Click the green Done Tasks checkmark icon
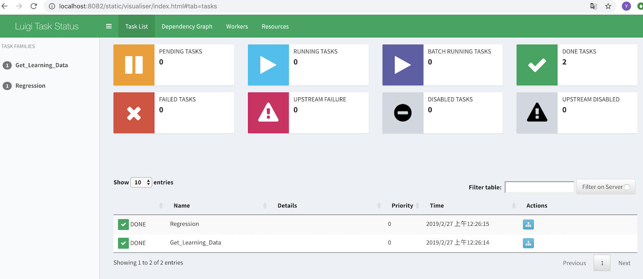The width and height of the screenshot is (643, 279). [537, 65]
